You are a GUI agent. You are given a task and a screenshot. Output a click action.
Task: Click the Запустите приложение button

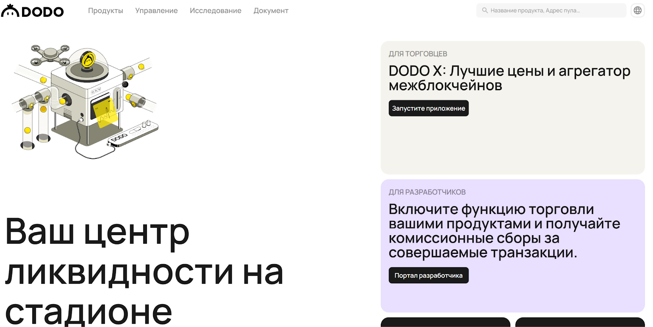429,108
